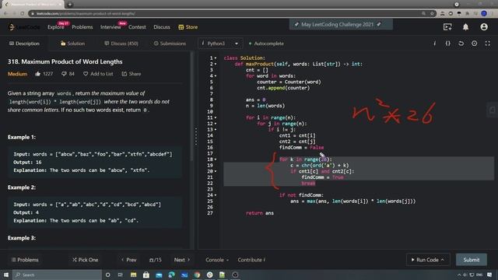Click the curly braces code format icon
The image size is (498, 280).
point(448,44)
